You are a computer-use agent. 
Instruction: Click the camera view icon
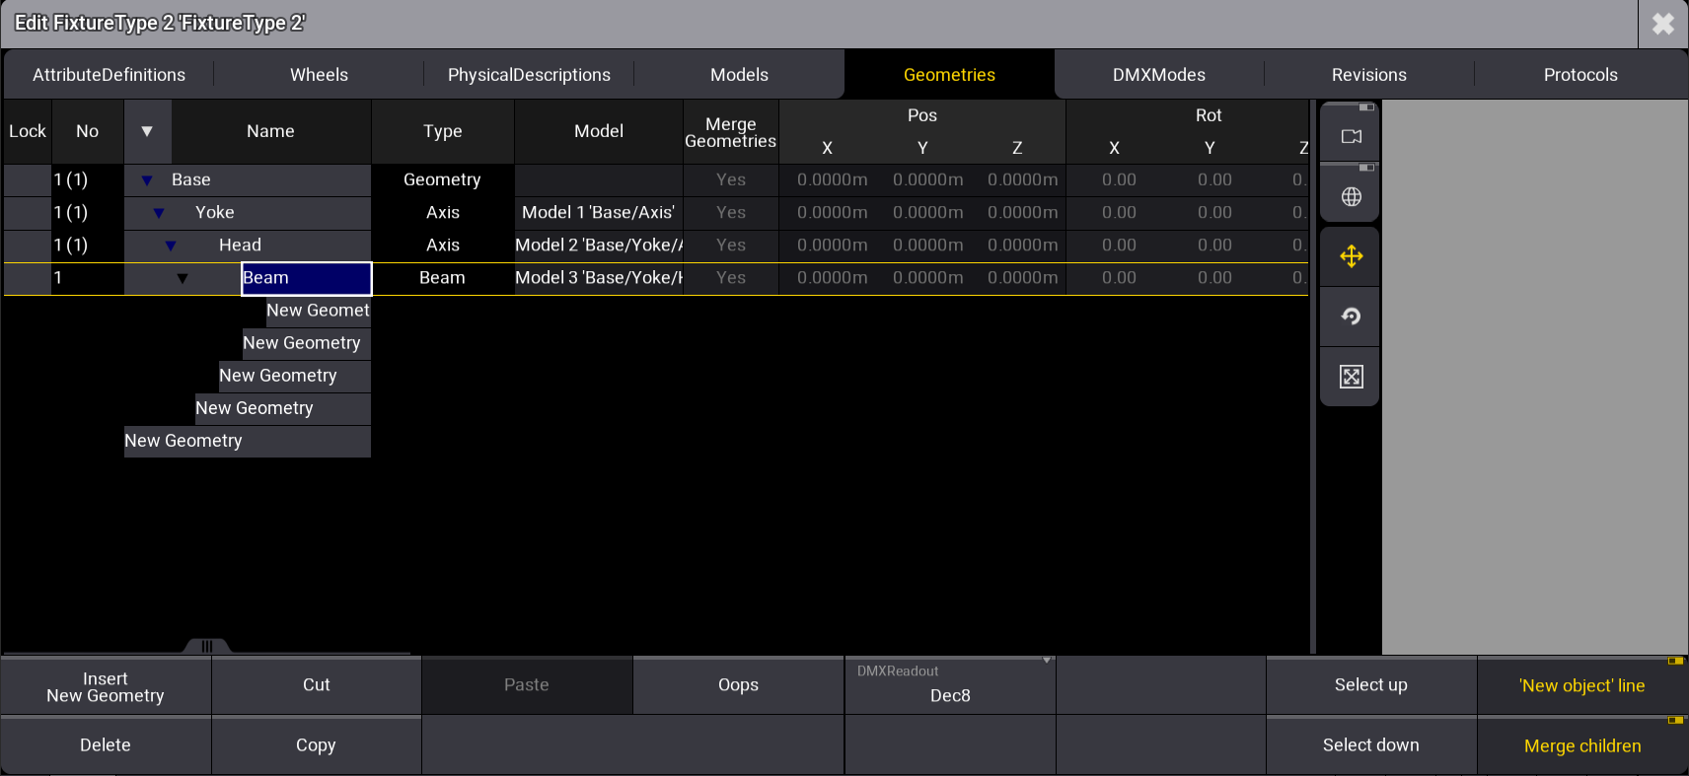1351,136
